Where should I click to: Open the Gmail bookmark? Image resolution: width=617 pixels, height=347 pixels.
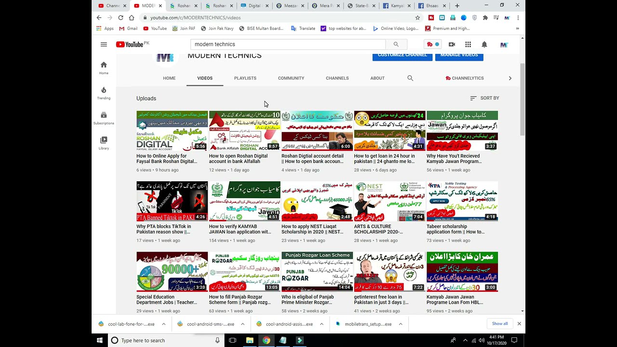[x=128, y=28]
